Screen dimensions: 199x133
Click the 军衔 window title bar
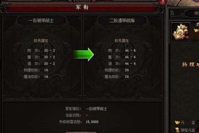pyautogui.click(x=82, y=7)
